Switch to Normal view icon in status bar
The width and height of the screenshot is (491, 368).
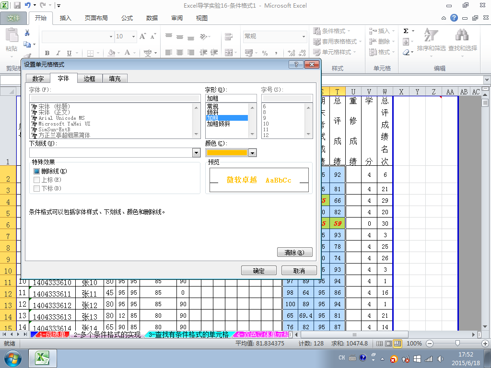[379, 343]
